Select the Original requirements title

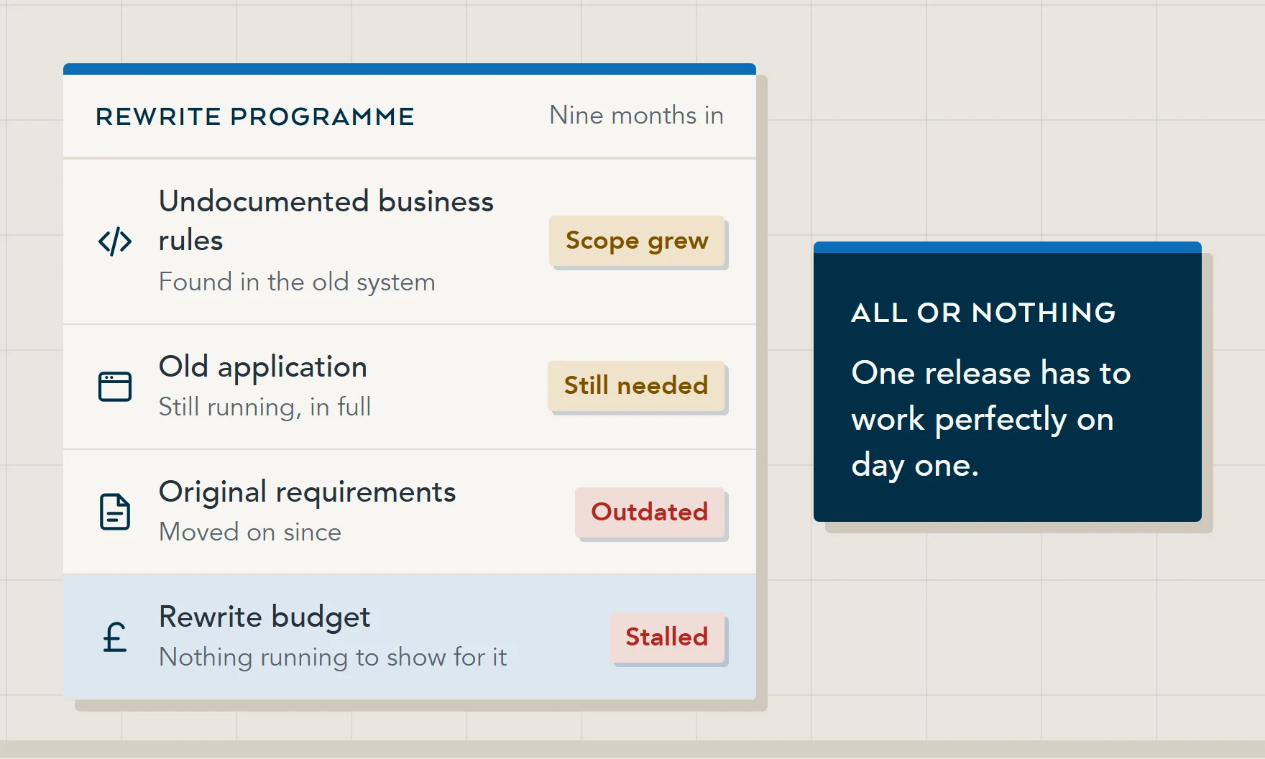(308, 492)
